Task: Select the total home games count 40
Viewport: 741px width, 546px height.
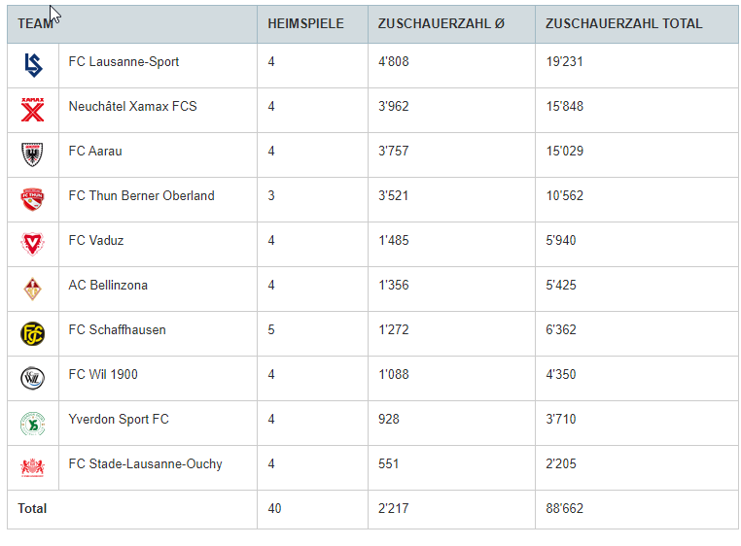Action: click(x=274, y=509)
